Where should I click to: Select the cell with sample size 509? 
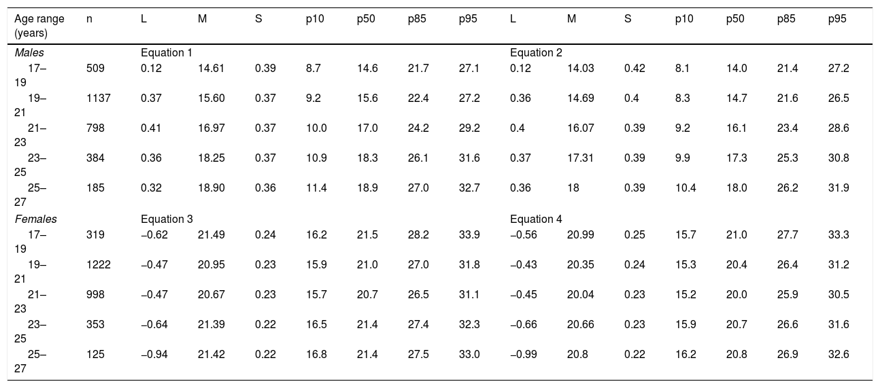[96, 68]
